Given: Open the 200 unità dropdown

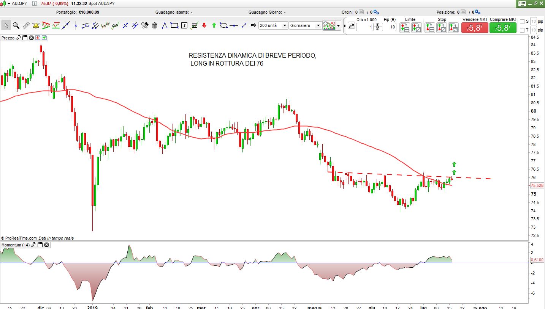Looking at the screenshot, I should pos(285,25).
